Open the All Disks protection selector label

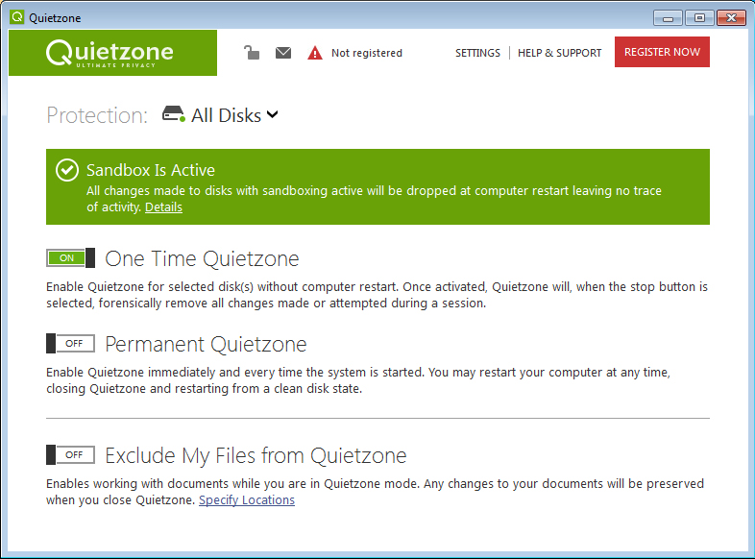point(226,115)
